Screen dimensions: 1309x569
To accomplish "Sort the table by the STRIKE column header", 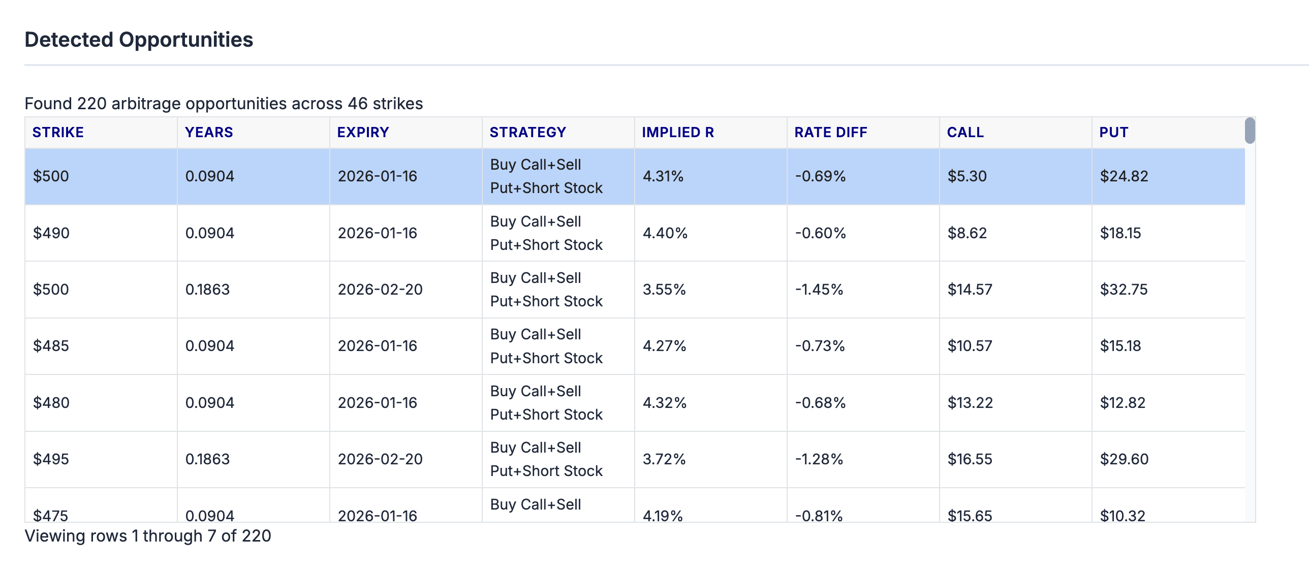I will click(57, 132).
